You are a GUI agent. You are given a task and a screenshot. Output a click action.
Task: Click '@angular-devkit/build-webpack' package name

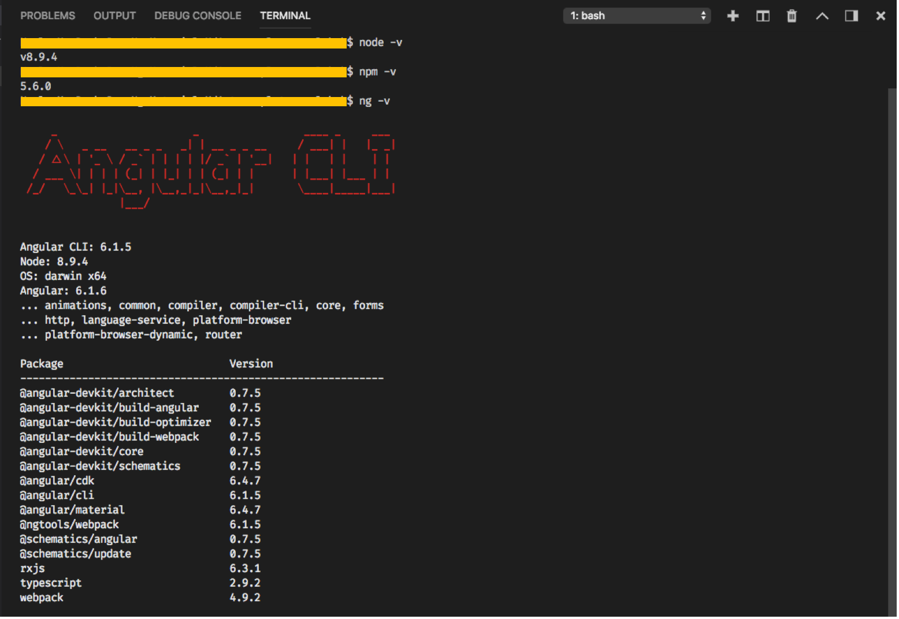coord(110,437)
